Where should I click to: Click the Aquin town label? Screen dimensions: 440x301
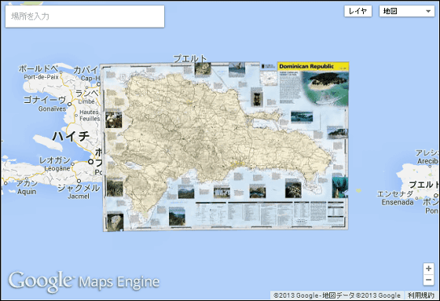click(x=27, y=192)
